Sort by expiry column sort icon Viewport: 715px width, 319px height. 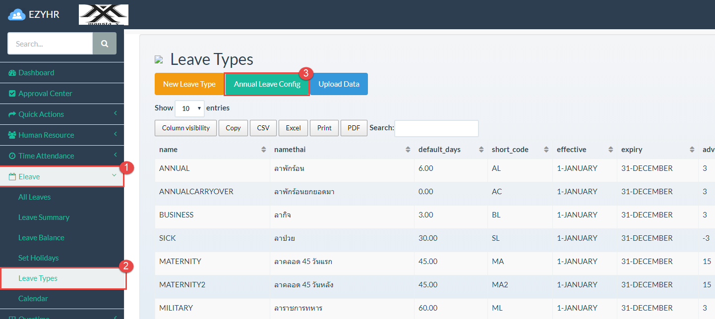click(x=692, y=150)
